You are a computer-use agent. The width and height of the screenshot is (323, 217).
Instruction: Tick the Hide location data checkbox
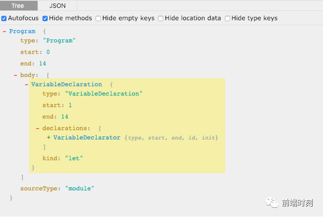(x=161, y=19)
